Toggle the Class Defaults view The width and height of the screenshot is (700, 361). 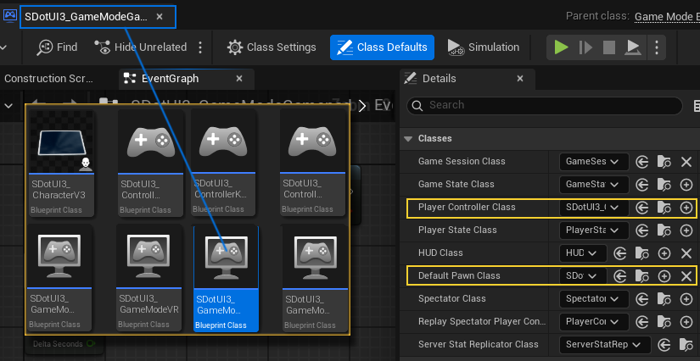click(382, 47)
